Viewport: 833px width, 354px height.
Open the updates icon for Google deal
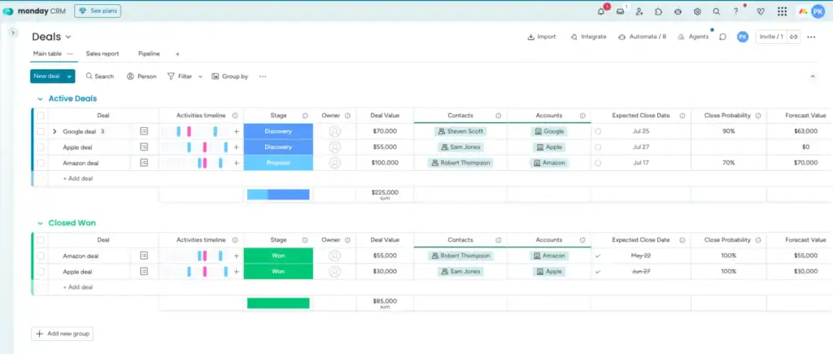point(144,131)
